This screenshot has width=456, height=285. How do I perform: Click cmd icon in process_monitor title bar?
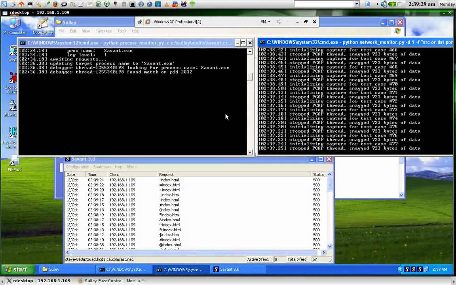click(23, 43)
